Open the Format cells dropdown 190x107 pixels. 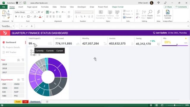pos(128,18)
